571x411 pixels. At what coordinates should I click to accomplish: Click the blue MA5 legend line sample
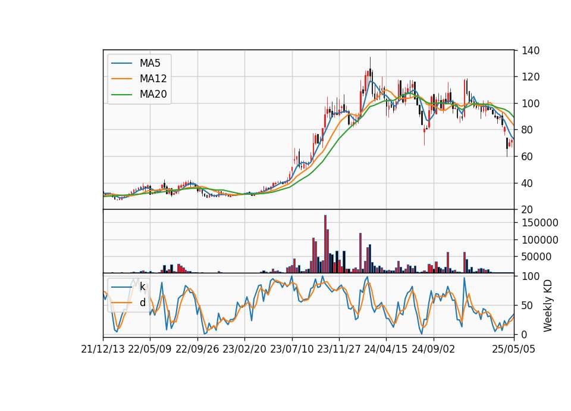(x=121, y=63)
